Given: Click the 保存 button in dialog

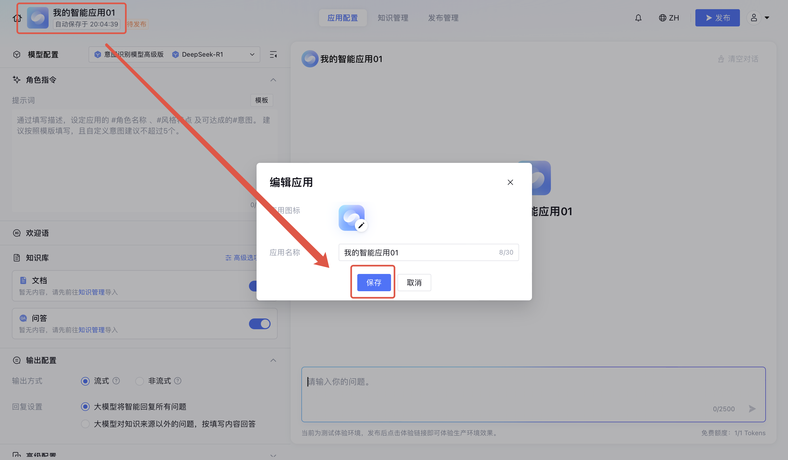Looking at the screenshot, I should [x=374, y=283].
